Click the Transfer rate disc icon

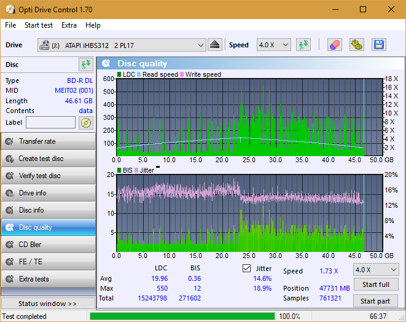coord(10,141)
